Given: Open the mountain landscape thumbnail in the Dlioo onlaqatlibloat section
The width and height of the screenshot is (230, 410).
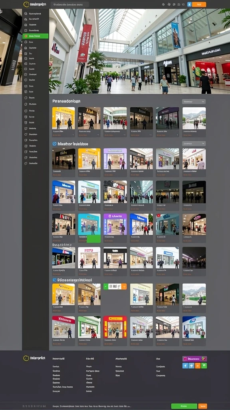Looking at the screenshot, I should 194,294.
